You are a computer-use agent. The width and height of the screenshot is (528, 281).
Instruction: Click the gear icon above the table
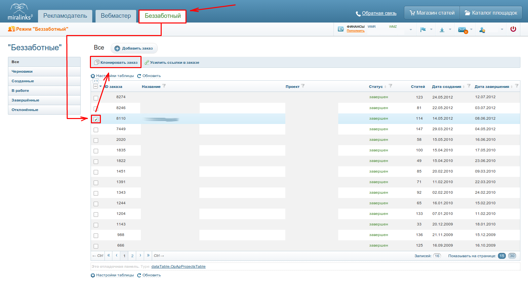(93, 76)
